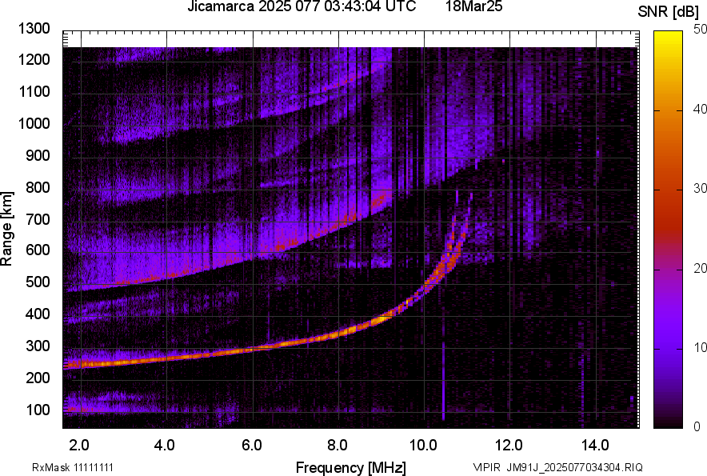Image resolution: width=707 pixels, height=476 pixels.
Task: Click the range tick label '700'
Action: pyautogui.click(x=38, y=219)
